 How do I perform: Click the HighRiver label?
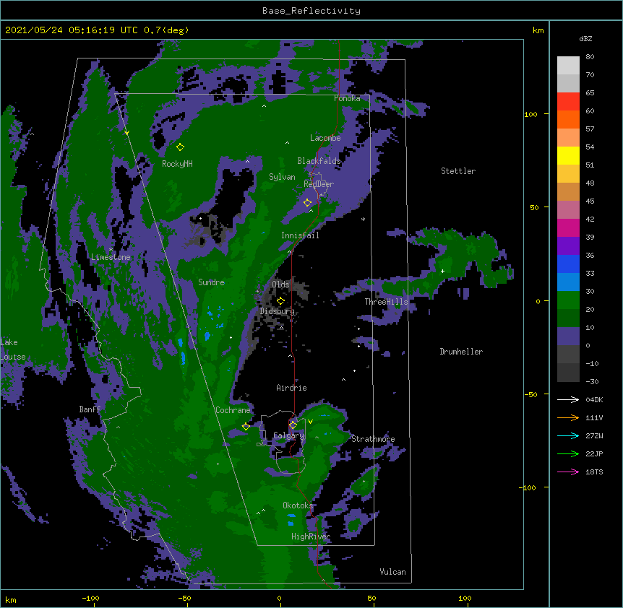pyautogui.click(x=311, y=537)
